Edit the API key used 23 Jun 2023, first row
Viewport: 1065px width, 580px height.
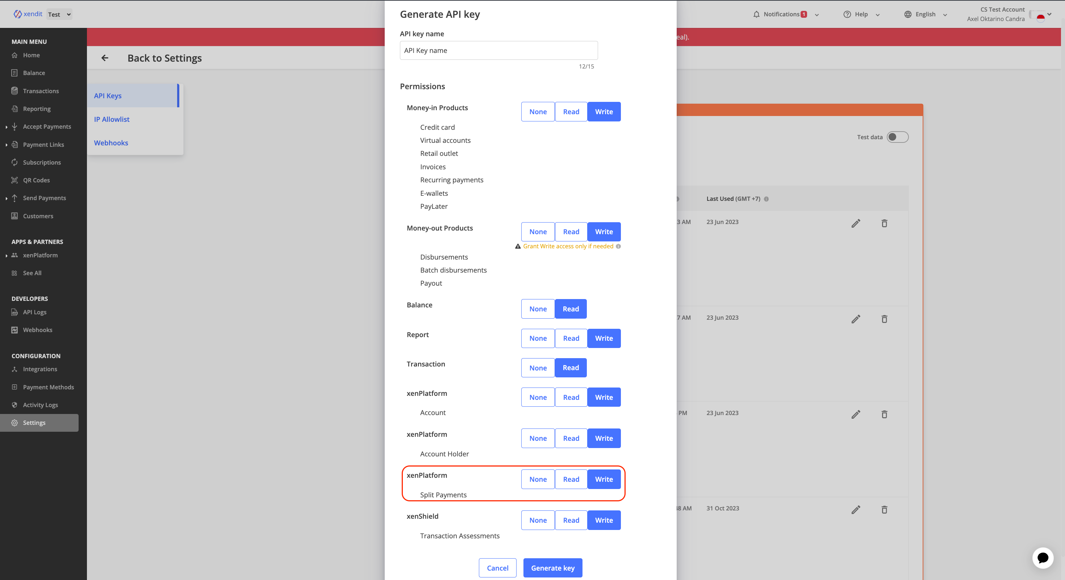(x=856, y=223)
